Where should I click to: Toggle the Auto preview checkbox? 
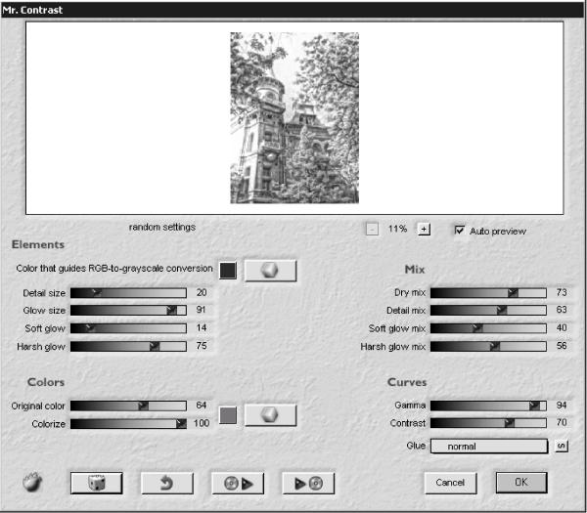click(460, 230)
